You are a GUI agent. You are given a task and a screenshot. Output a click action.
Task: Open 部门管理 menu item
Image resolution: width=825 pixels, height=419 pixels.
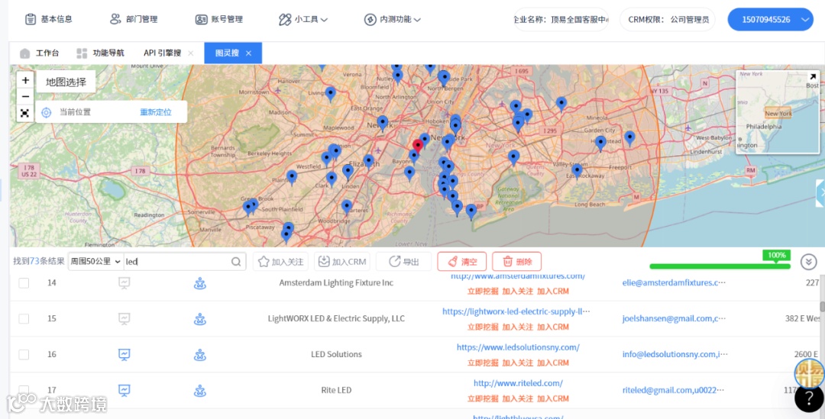coord(134,19)
